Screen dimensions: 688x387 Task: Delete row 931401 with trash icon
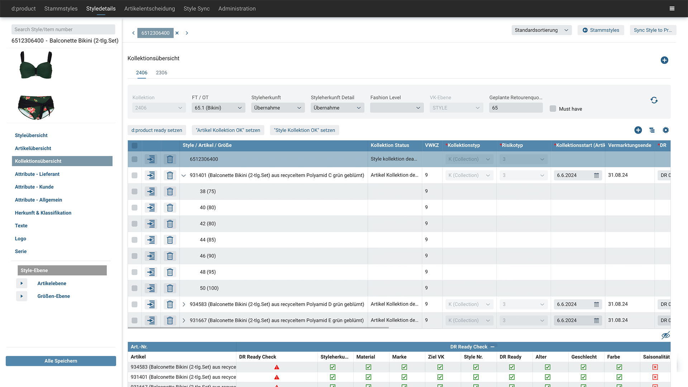point(170,175)
